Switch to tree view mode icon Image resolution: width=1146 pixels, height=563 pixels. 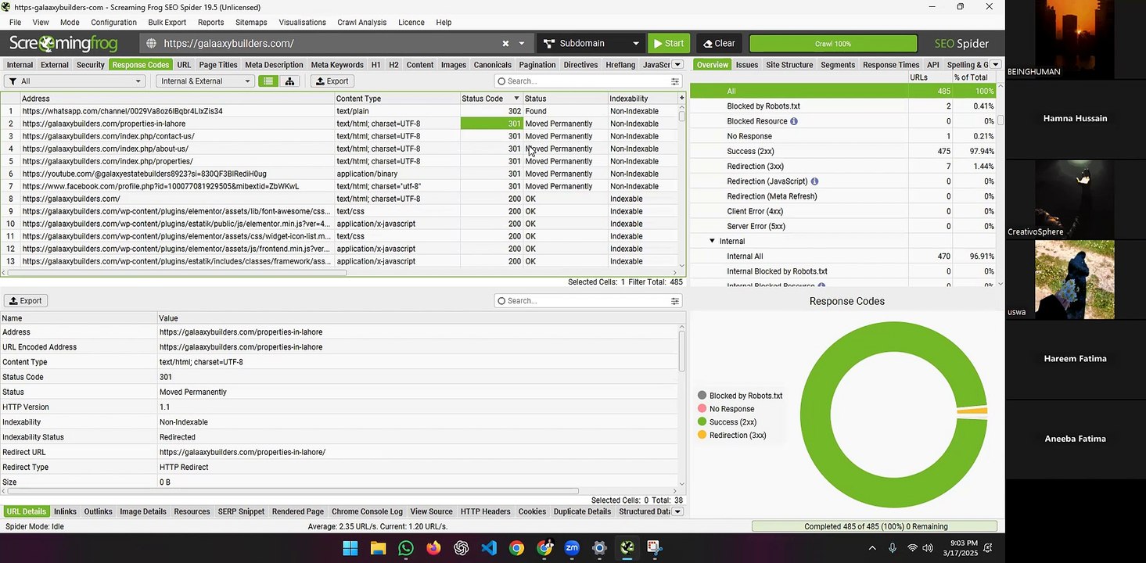289,81
